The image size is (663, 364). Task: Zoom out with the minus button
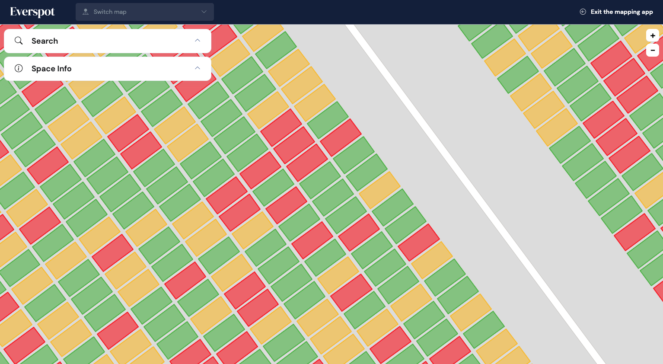653,50
